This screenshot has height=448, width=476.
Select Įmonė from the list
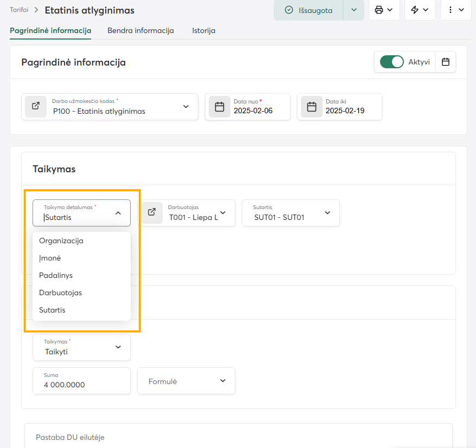pyautogui.click(x=81, y=258)
